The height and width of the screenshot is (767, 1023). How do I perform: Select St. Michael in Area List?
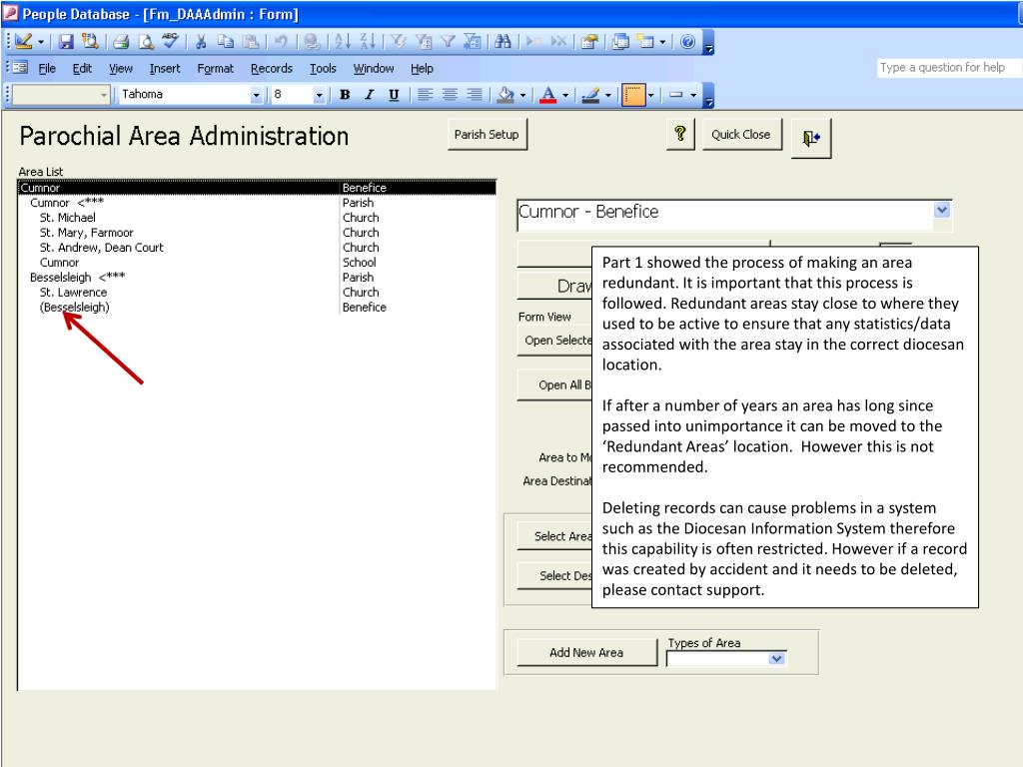click(x=257, y=218)
